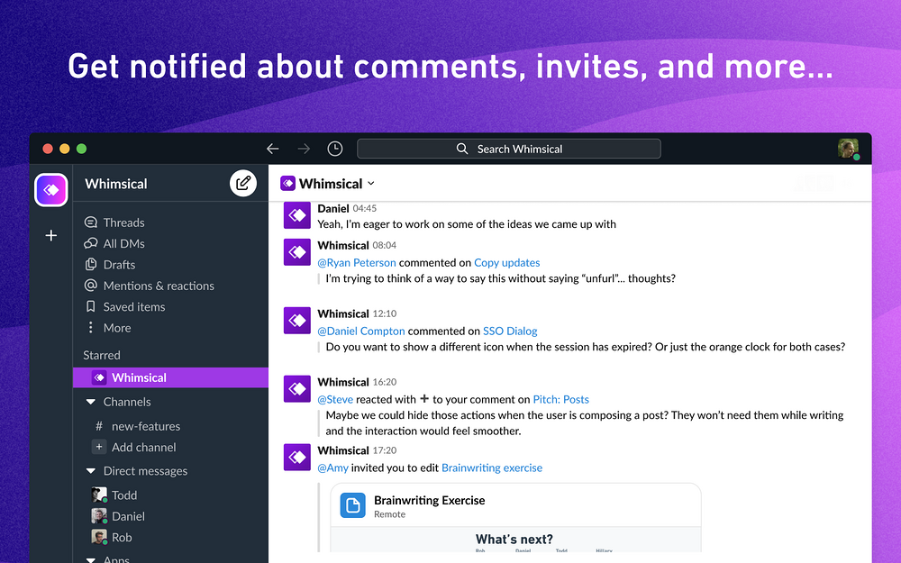Add a workspace with plus icon
Viewport: 901px width, 563px height.
tap(51, 235)
